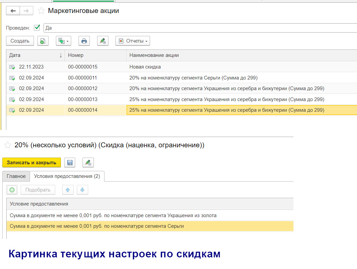Click the printer icon in toolbar
This screenshot has width=357, height=269.
[84, 41]
